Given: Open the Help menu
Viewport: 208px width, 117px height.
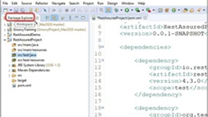Looking at the screenshot, I should [141, 3].
